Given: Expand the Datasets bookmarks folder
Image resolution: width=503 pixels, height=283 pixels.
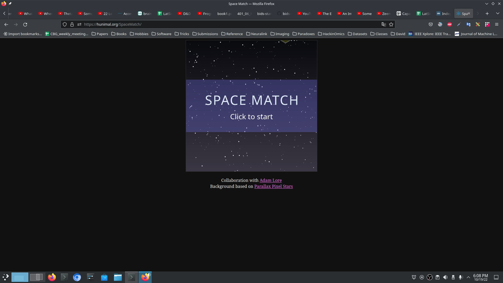Looking at the screenshot, I should [x=357, y=34].
